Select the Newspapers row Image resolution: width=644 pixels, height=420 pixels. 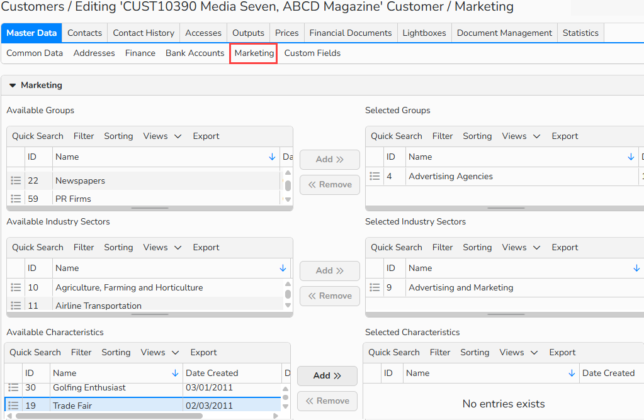pos(144,180)
